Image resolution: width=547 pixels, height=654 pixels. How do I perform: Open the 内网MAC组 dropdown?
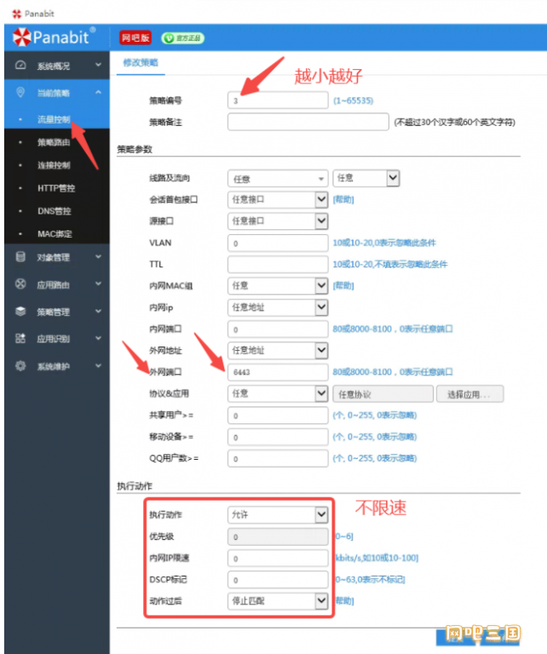tap(278, 286)
